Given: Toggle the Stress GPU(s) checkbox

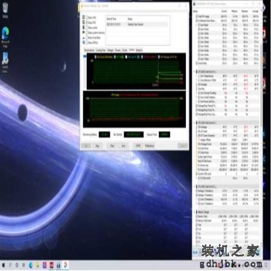Looking at the screenshot, I should coord(87,42).
